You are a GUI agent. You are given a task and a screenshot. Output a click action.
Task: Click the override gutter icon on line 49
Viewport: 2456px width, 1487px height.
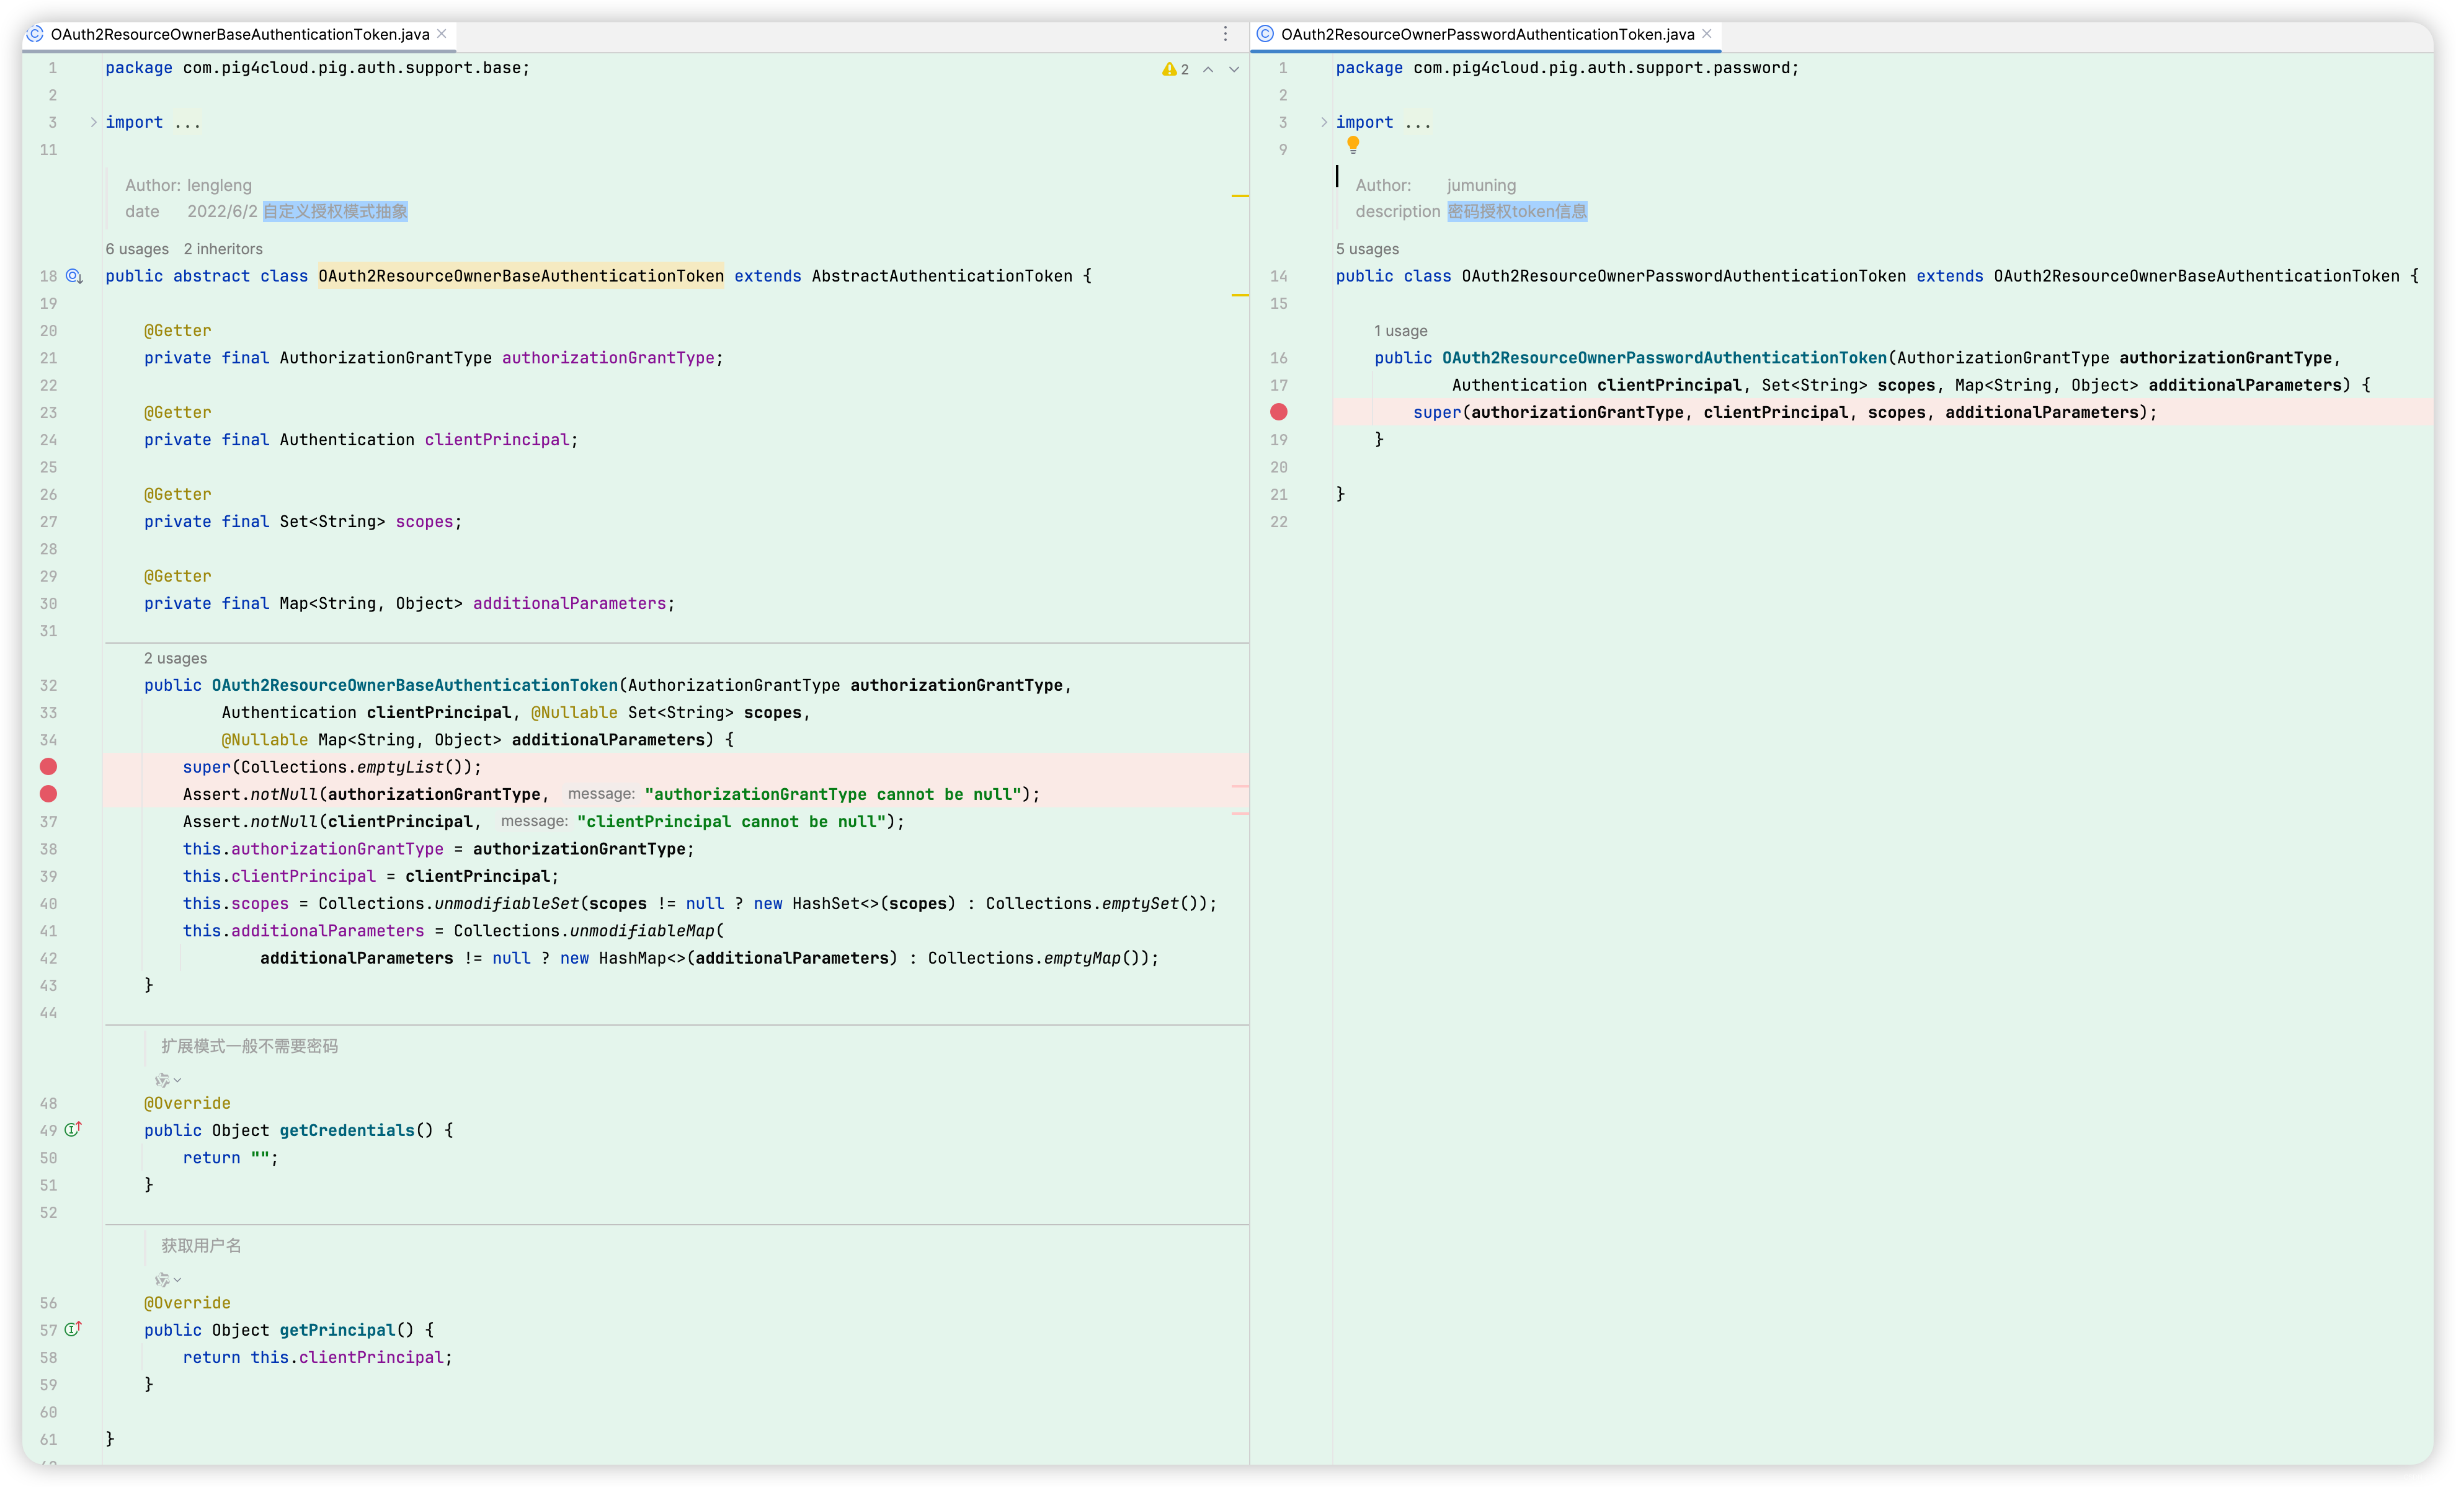coord(73,1129)
